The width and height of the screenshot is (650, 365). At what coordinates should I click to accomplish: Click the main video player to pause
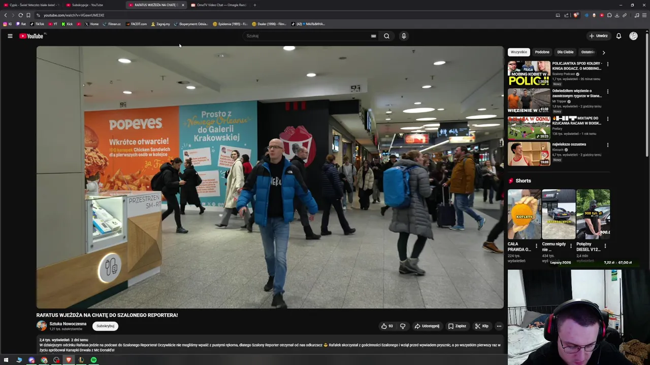pos(270,177)
